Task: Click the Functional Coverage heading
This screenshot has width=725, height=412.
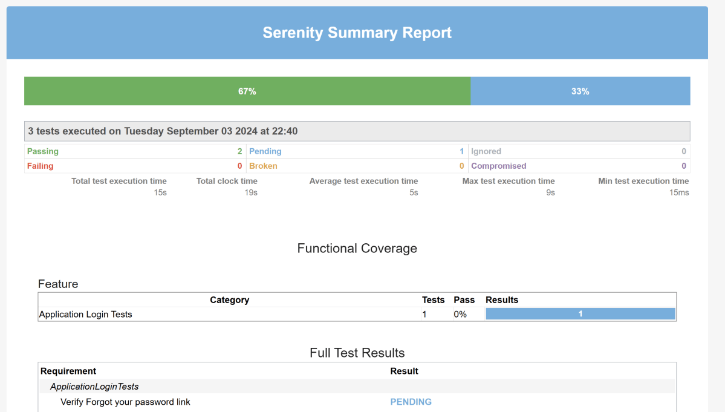Action: pyautogui.click(x=357, y=248)
